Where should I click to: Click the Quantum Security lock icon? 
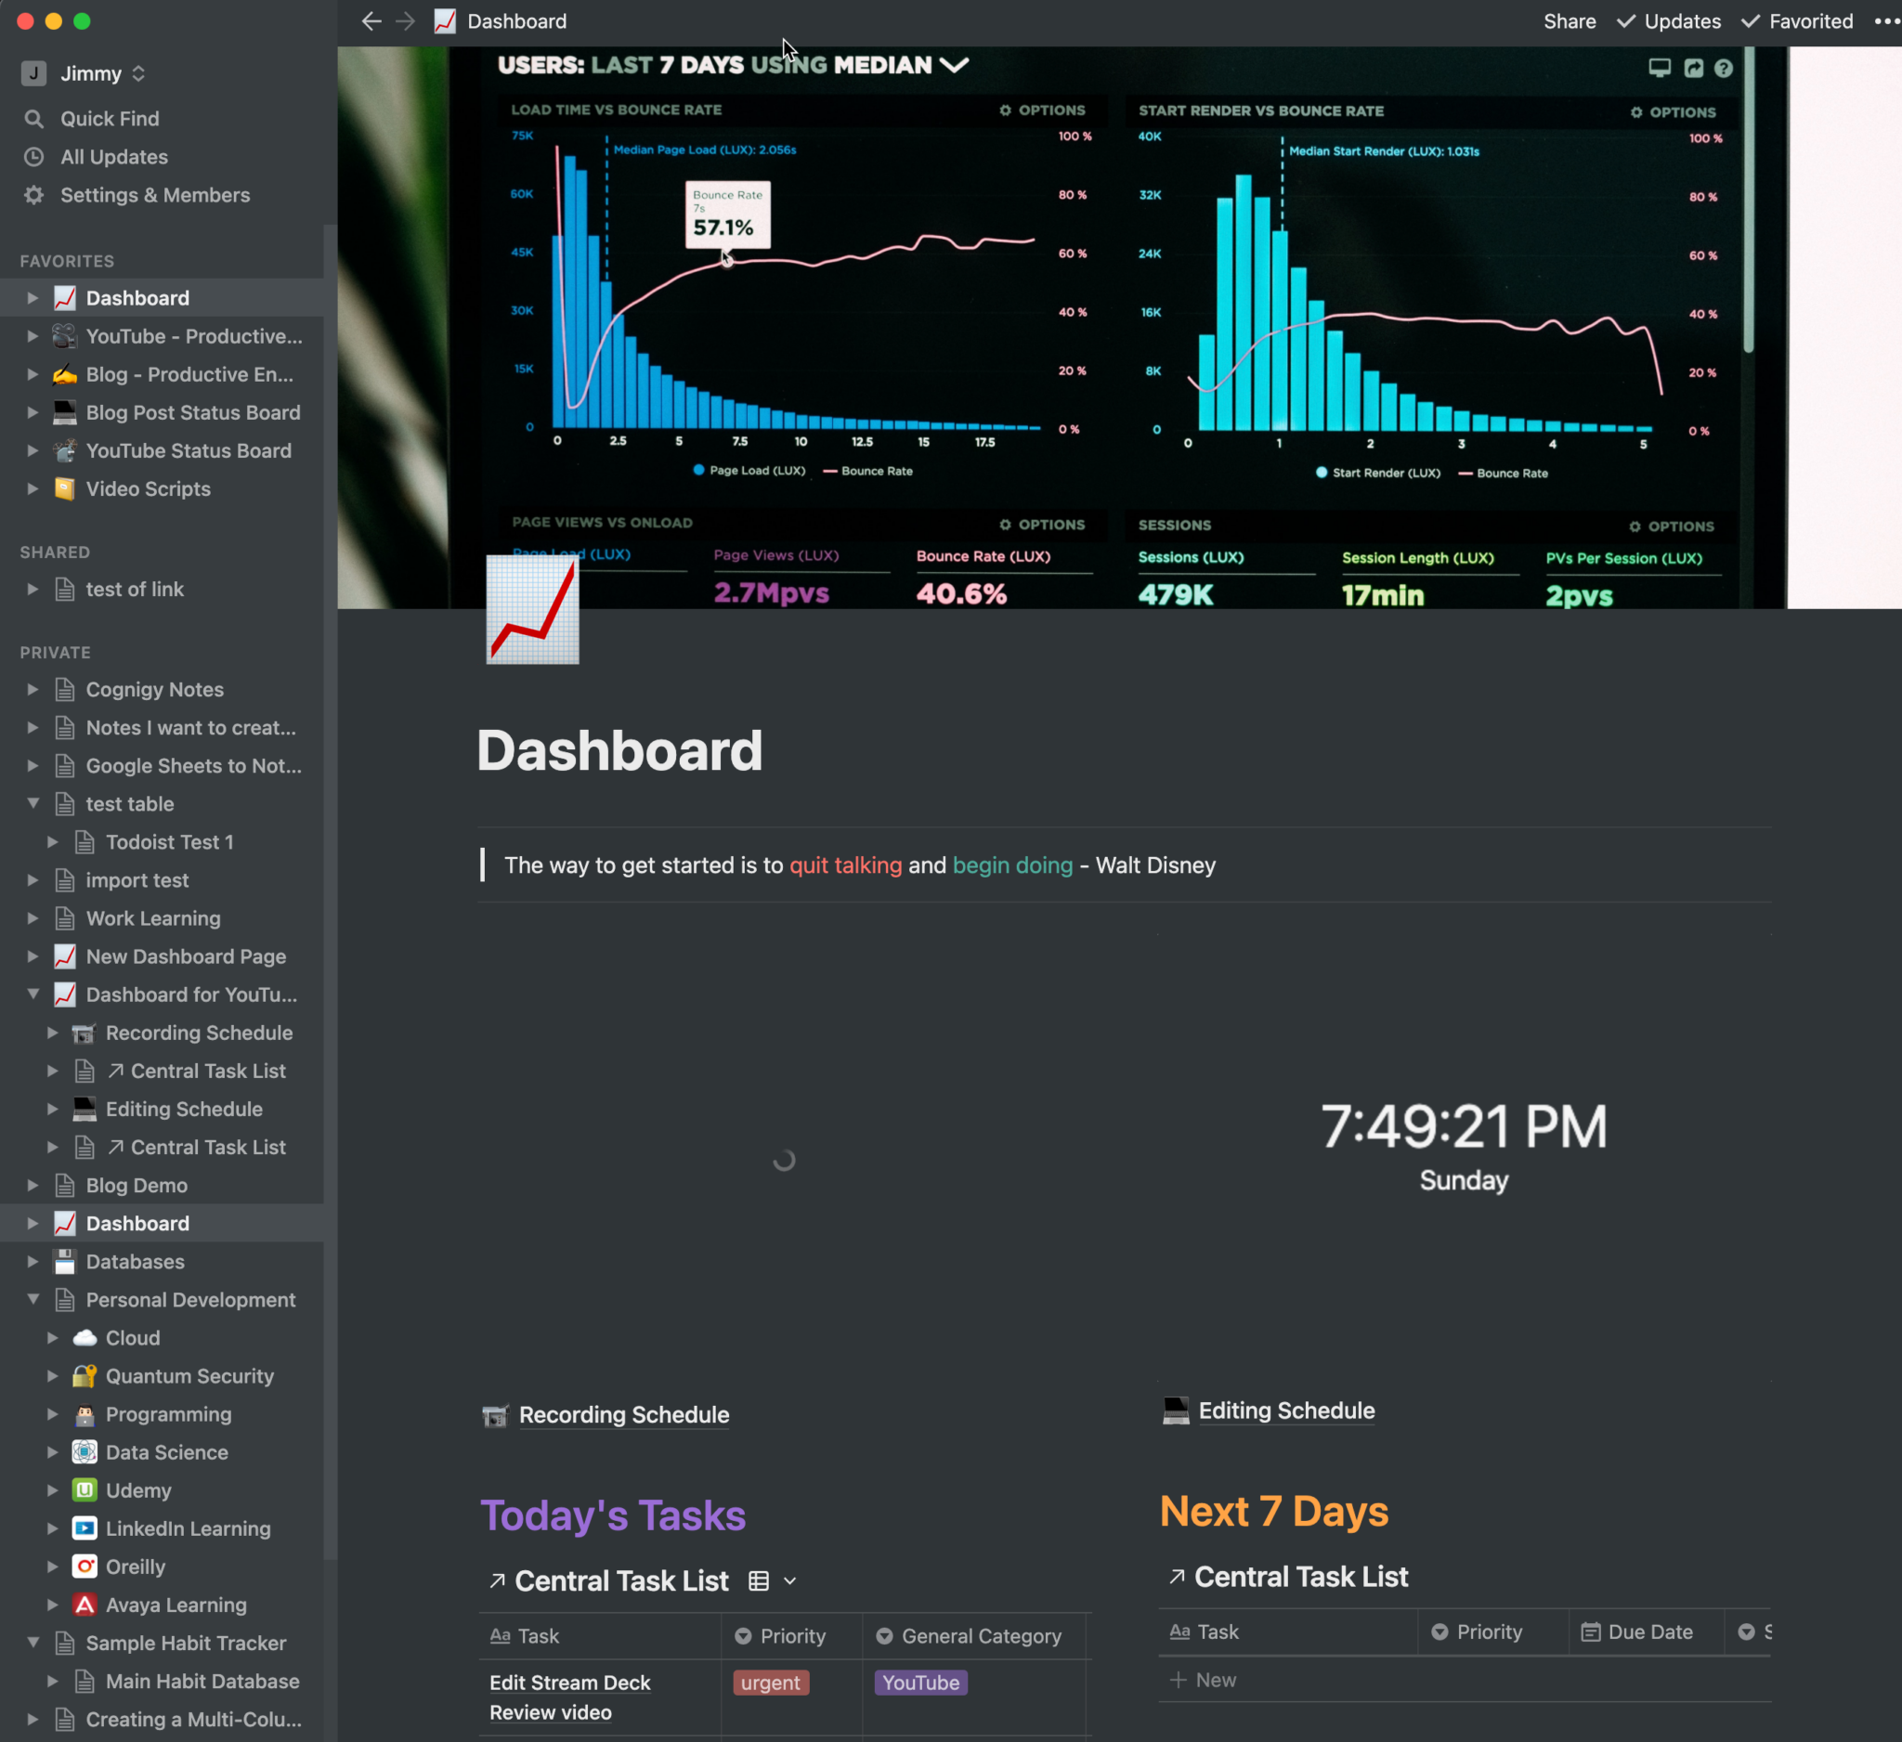(85, 1374)
